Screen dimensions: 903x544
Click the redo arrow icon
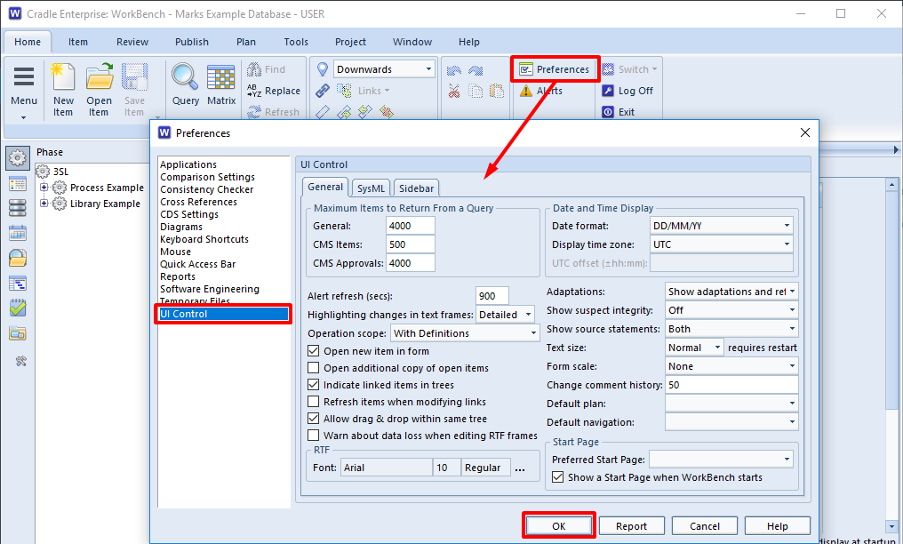click(475, 70)
